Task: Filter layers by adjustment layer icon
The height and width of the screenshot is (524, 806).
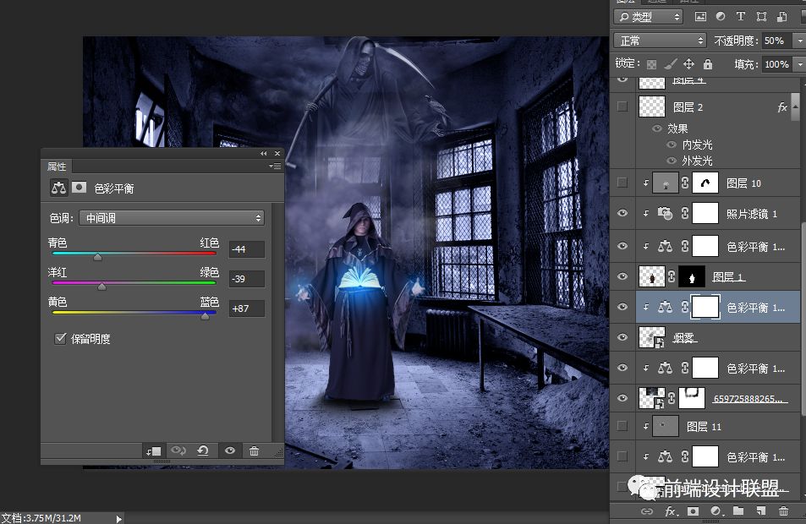Action: [721, 16]
